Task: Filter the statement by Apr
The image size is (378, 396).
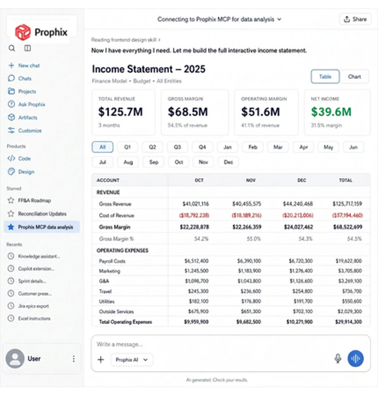Action: coord(304,147)
